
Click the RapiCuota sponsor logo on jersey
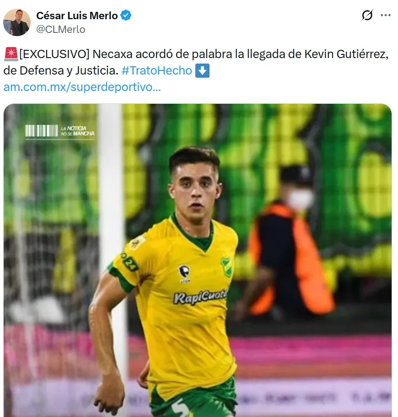(200, 296)
